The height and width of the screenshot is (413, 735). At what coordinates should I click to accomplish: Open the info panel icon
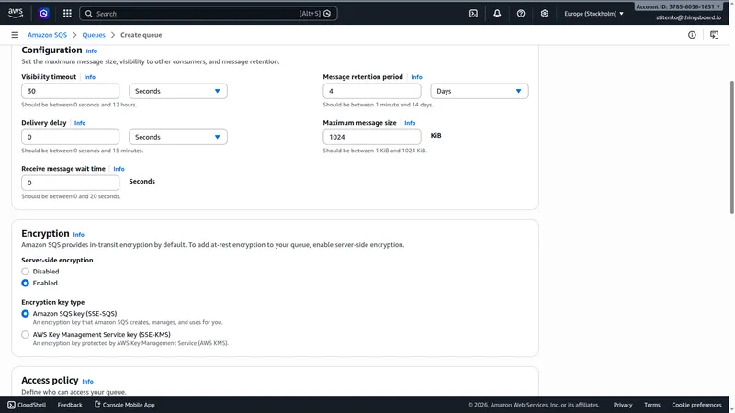pyautogui.click(x=692, y=35)
